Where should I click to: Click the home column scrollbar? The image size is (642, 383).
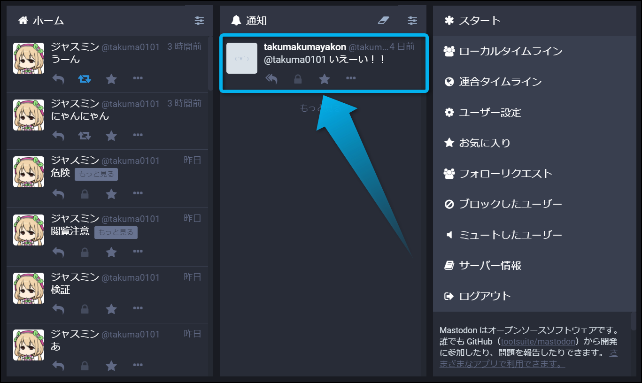[x=210, y=63]
